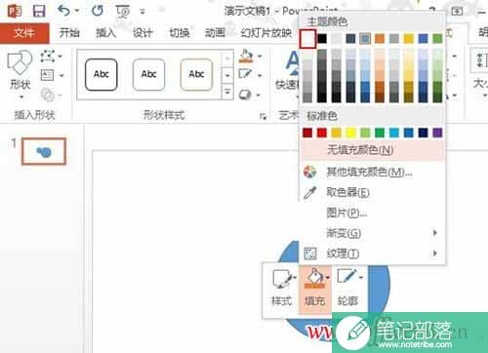The height and width of the screenshot is (353, 488).
Task: Click the ribbon shape outline pencil icon
Action: 245,75
